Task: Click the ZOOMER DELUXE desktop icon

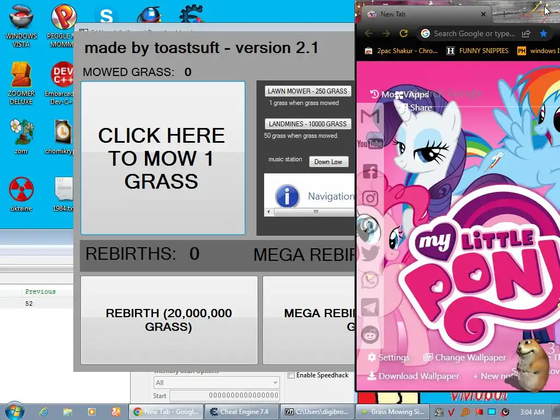Action: point(21,83)
